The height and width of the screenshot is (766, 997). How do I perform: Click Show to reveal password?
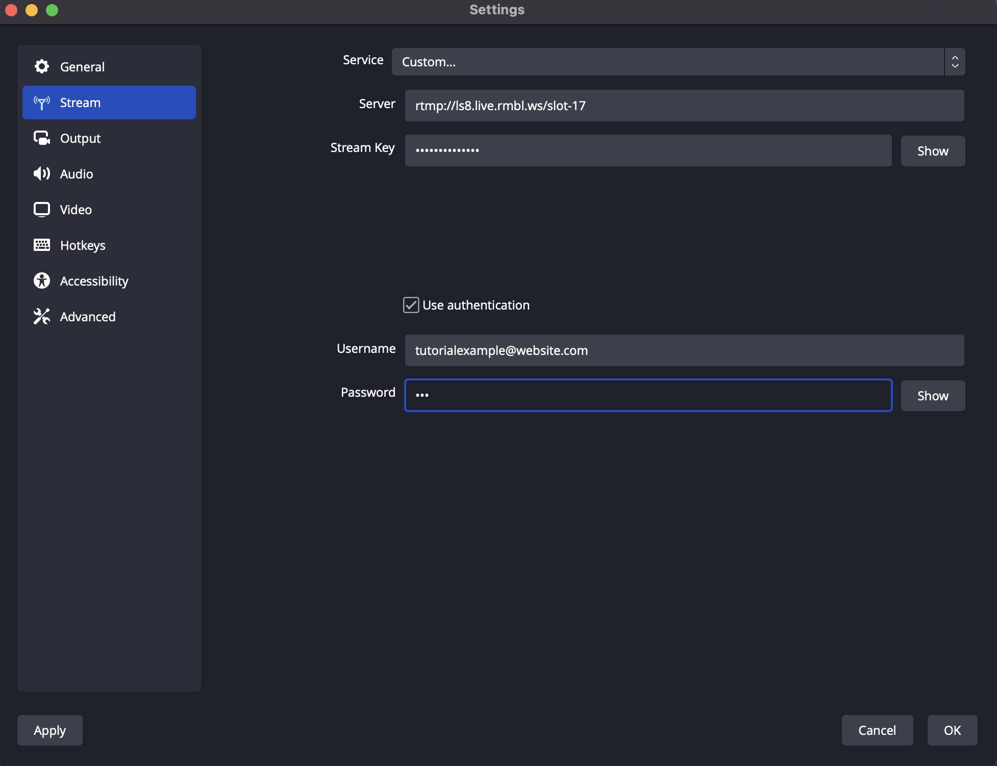click(x=933, y=395)
